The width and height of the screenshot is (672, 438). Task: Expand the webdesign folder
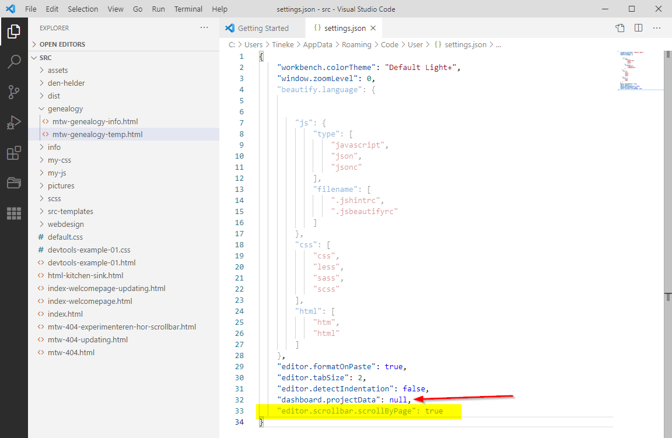[x=41, y=225]
